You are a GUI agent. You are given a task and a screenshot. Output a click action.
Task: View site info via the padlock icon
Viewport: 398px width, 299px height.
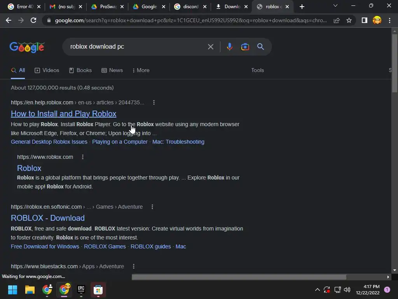[49, 20]
